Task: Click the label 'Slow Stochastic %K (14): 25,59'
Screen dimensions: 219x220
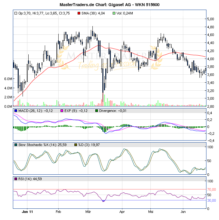Action: [x=43, y=145]
